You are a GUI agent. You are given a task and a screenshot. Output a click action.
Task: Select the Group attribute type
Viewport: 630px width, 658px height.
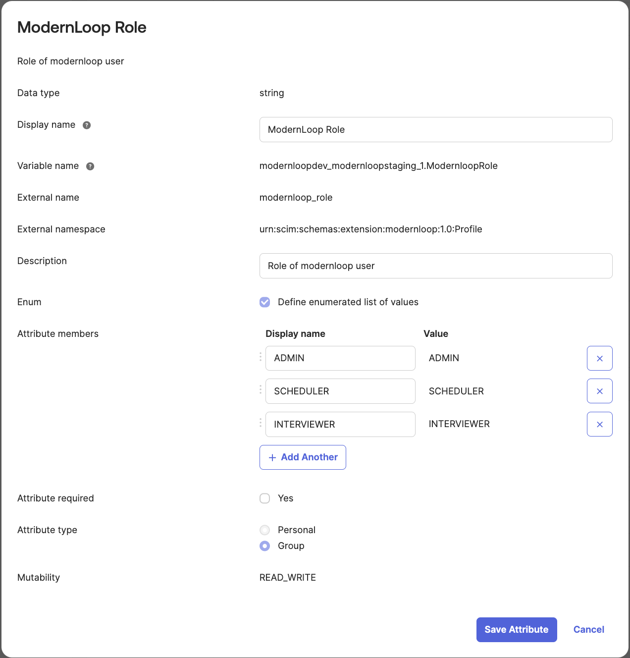click(x=265, y=546)
